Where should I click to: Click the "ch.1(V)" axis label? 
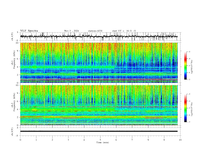[x=12, y=36]
